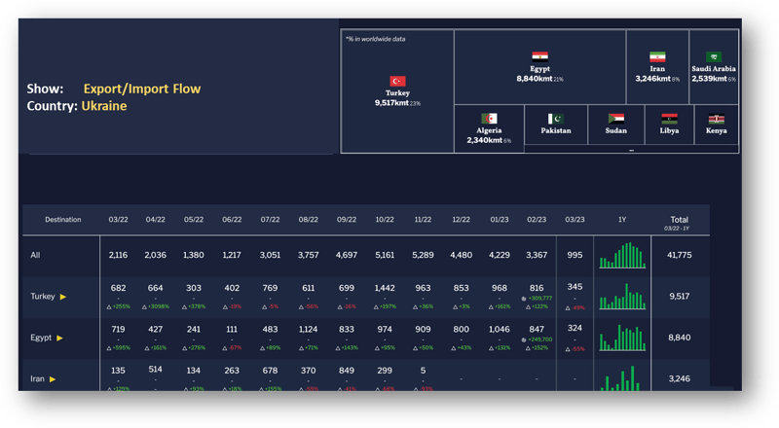Click the 12/22 column header

461,220
